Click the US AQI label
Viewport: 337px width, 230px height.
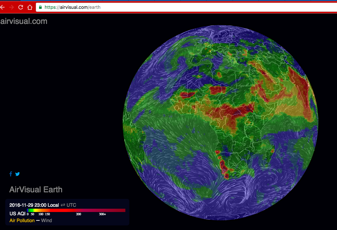click(x=17, y=214)
